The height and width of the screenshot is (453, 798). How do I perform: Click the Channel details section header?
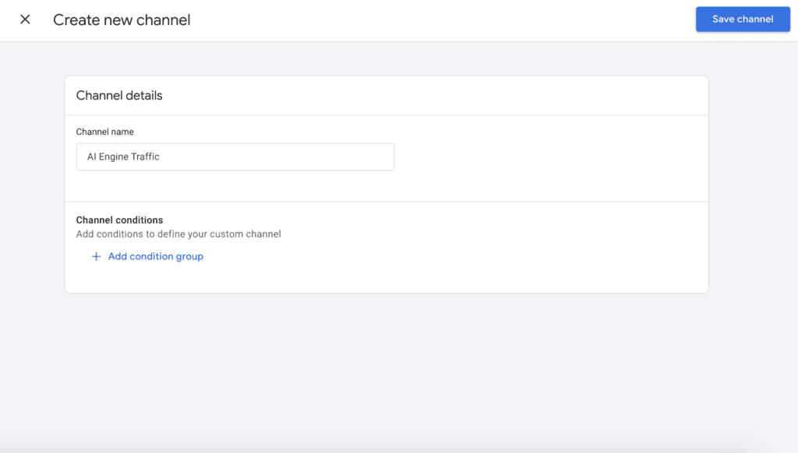pos(118,95)
